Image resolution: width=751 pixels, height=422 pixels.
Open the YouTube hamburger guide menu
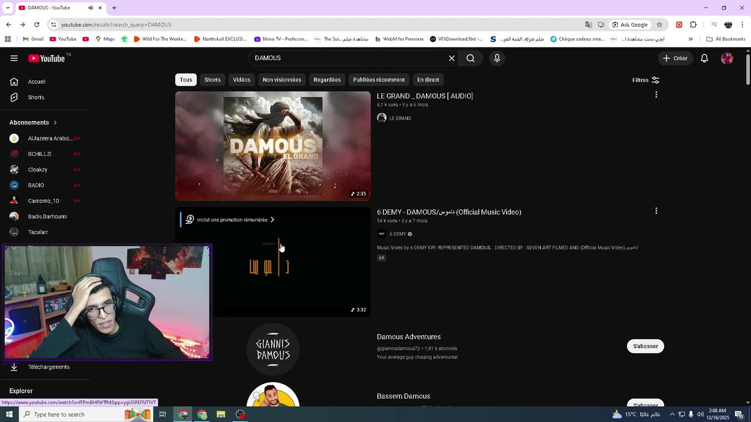[14, 58]
